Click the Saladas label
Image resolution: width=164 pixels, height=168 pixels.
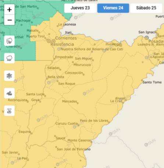pyautogui.click(x=53, y=68)
